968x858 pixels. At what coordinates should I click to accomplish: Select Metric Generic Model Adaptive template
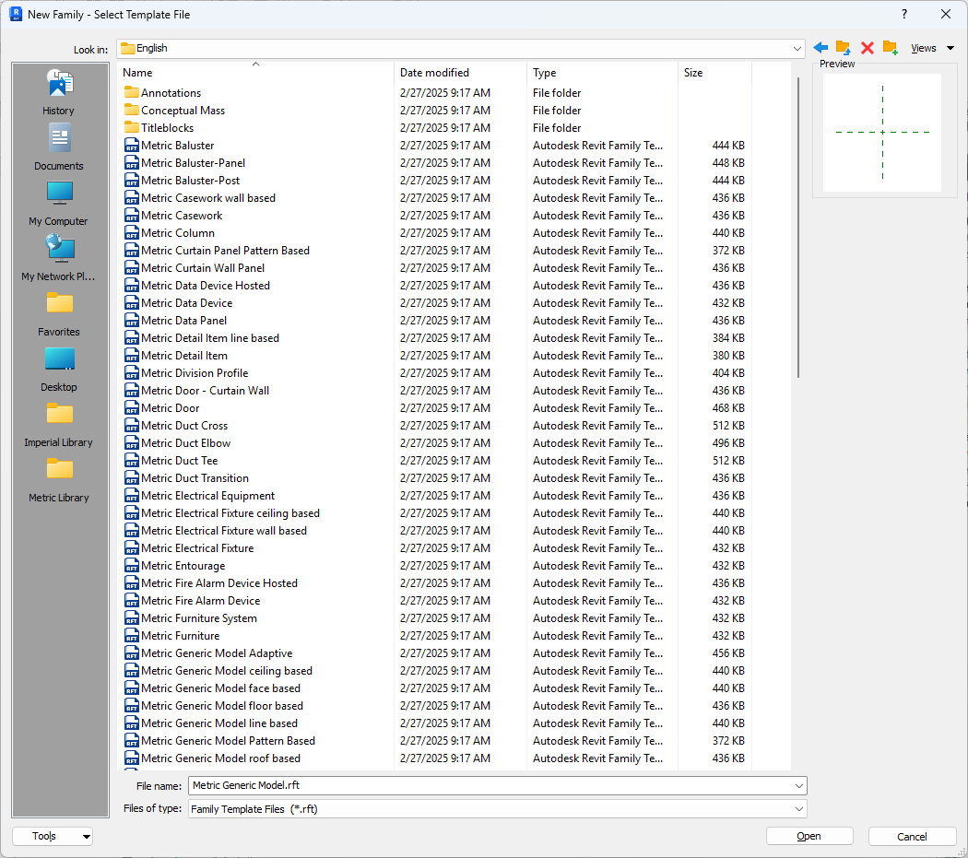(x=217, y=653)
